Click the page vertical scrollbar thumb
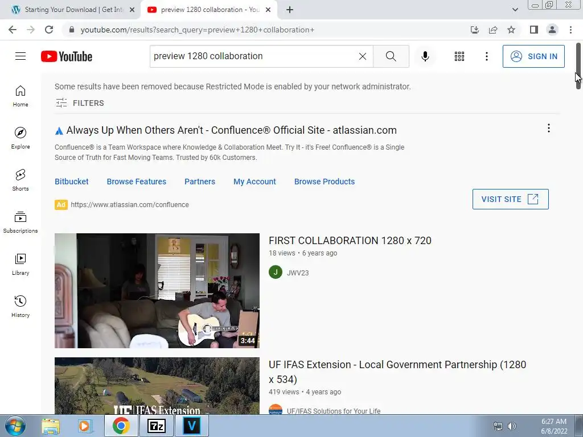The height and width of the screenshot is (437, 583). [578, 66]
